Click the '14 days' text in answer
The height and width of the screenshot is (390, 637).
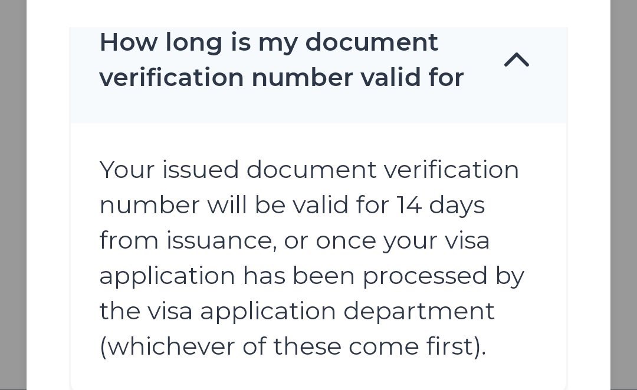click(441, 205)
